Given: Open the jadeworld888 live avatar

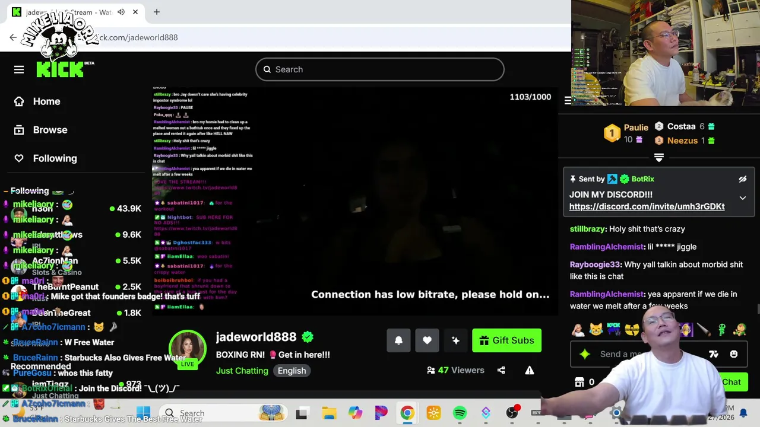Looking at the screenshot, I should (188, 348).
